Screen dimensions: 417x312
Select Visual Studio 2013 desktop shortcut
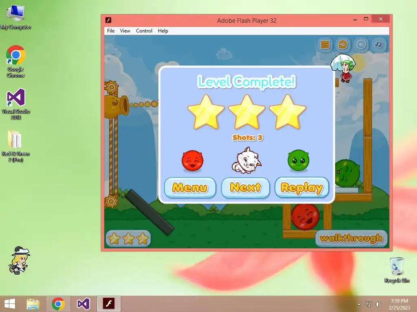16,104
